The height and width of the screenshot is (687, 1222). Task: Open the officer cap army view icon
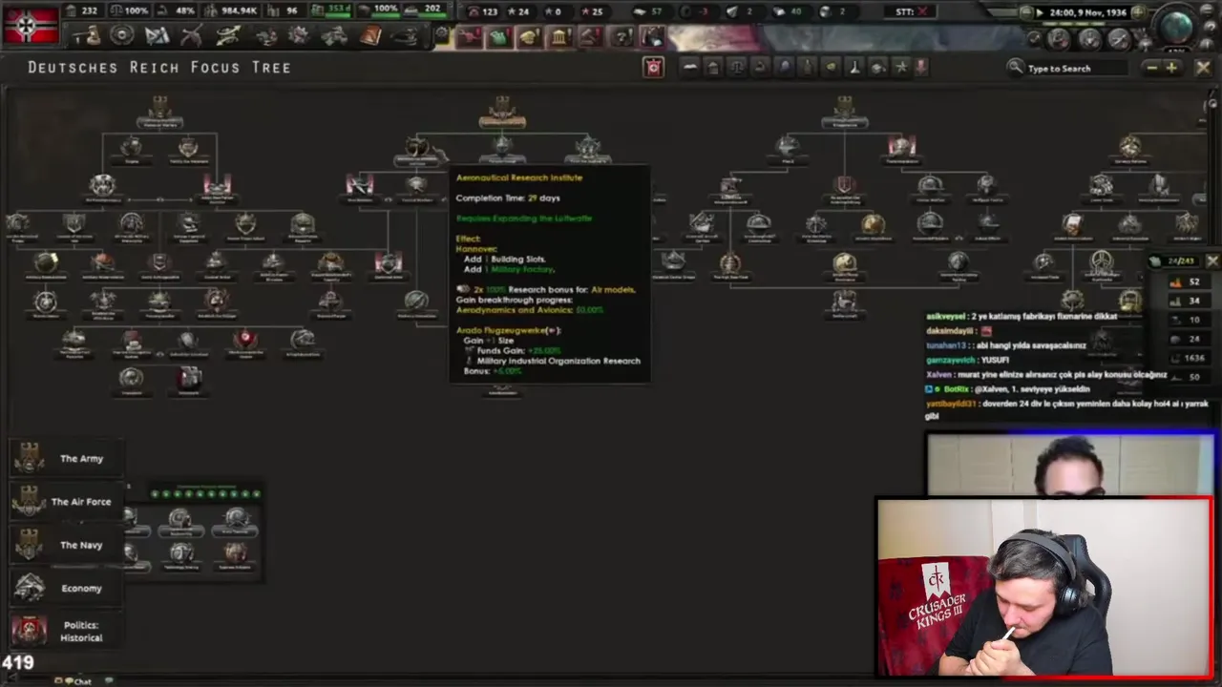click(405, 36)
